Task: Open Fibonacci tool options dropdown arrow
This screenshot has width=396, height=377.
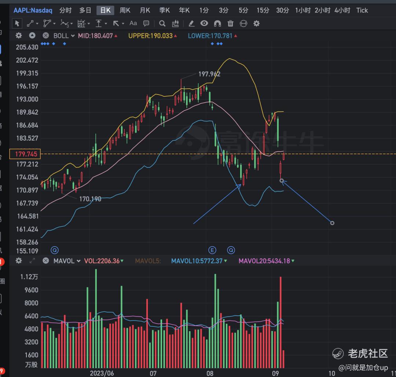Action: pos(89,24)
